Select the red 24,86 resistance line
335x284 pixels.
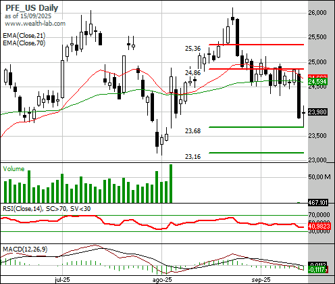coord(257,69)
